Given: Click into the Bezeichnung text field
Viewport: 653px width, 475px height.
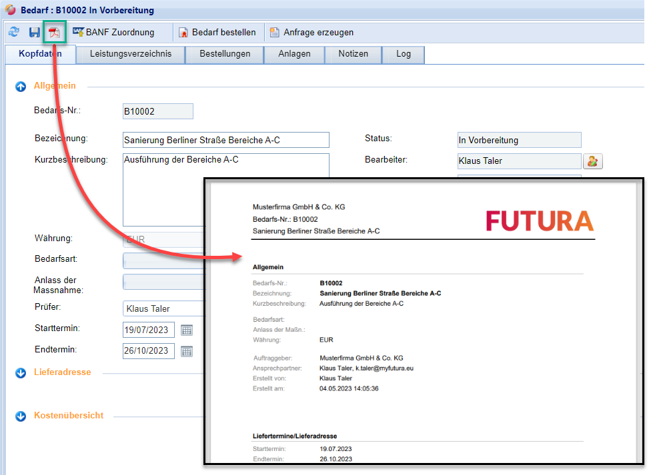Looking at the screenshot, I should point(226,140).
